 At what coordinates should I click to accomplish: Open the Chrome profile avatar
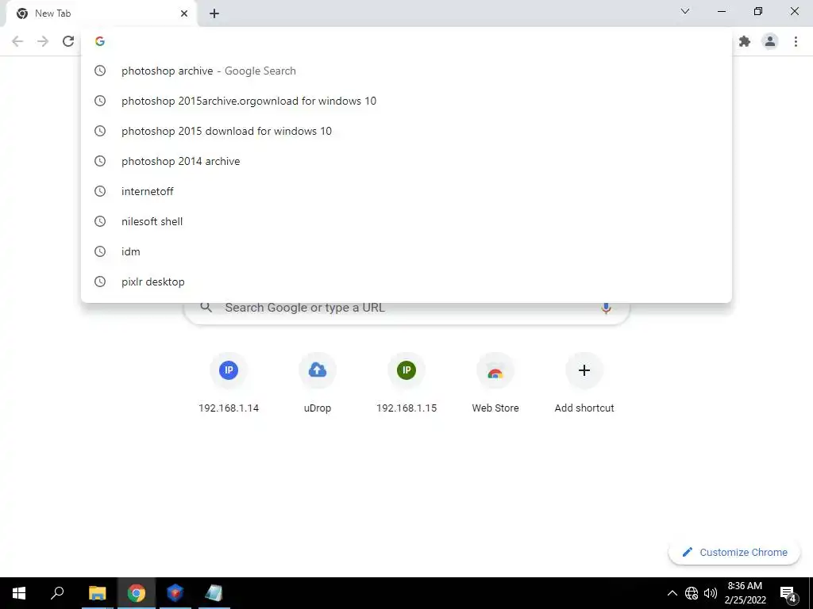click(x=770, y=41)
